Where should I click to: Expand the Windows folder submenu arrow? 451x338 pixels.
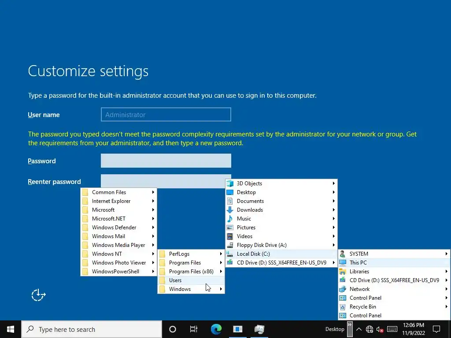(221, 289)
